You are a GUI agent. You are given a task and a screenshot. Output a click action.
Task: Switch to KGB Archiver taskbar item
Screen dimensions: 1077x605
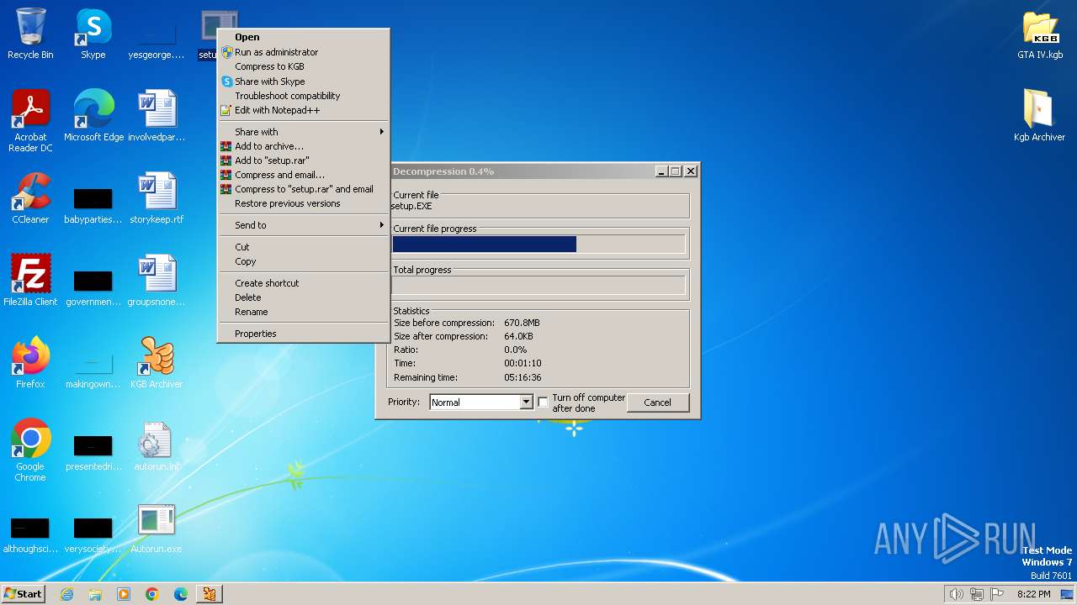coord(210,594)
